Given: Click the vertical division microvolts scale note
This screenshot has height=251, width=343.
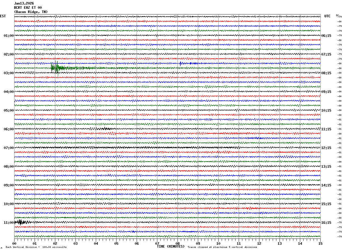Looking at the screenshot, I should pos(36,247).
